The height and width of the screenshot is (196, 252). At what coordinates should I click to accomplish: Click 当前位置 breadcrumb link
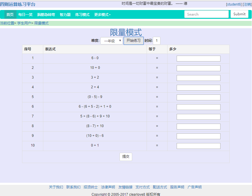[x=7, y=23]
